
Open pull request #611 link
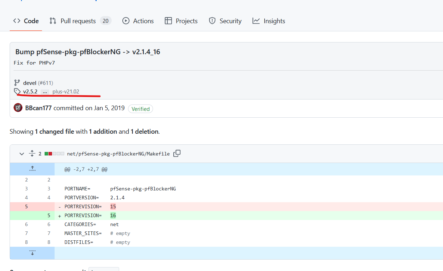click(46, 83)
